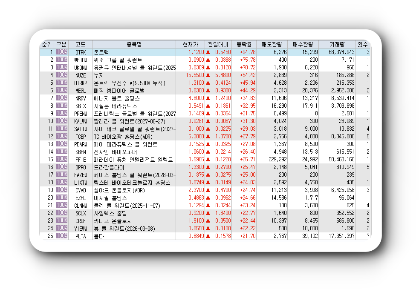Click the 100% badge in EZFL row
Image resolution: width=419 pixels, height=289 pixels.
(62, 197)
